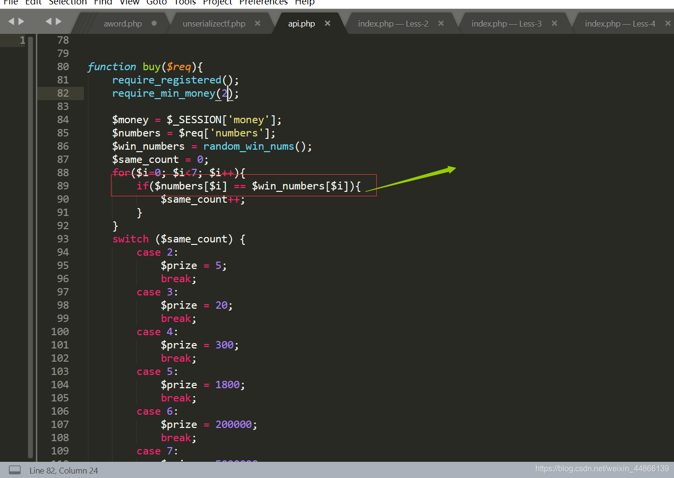Open the index.php — Less-3 tab
The width and height of the screenshot is (674, 478).
point(506,24)
